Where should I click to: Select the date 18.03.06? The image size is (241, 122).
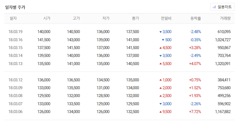[x=15, y=112]
